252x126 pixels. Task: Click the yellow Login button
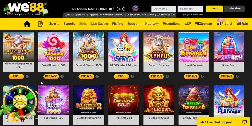pos(215,9)
